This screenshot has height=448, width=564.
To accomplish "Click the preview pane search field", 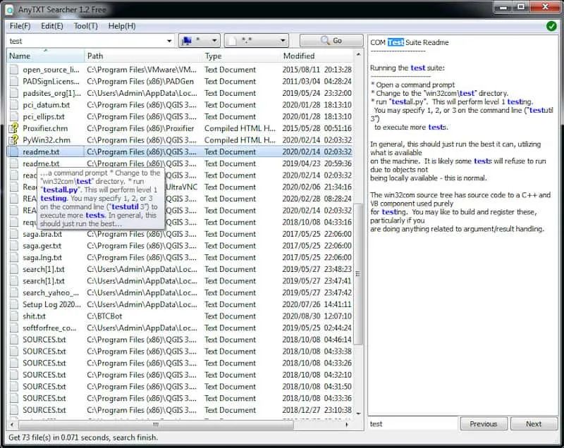I will click(x=412, y=424).
